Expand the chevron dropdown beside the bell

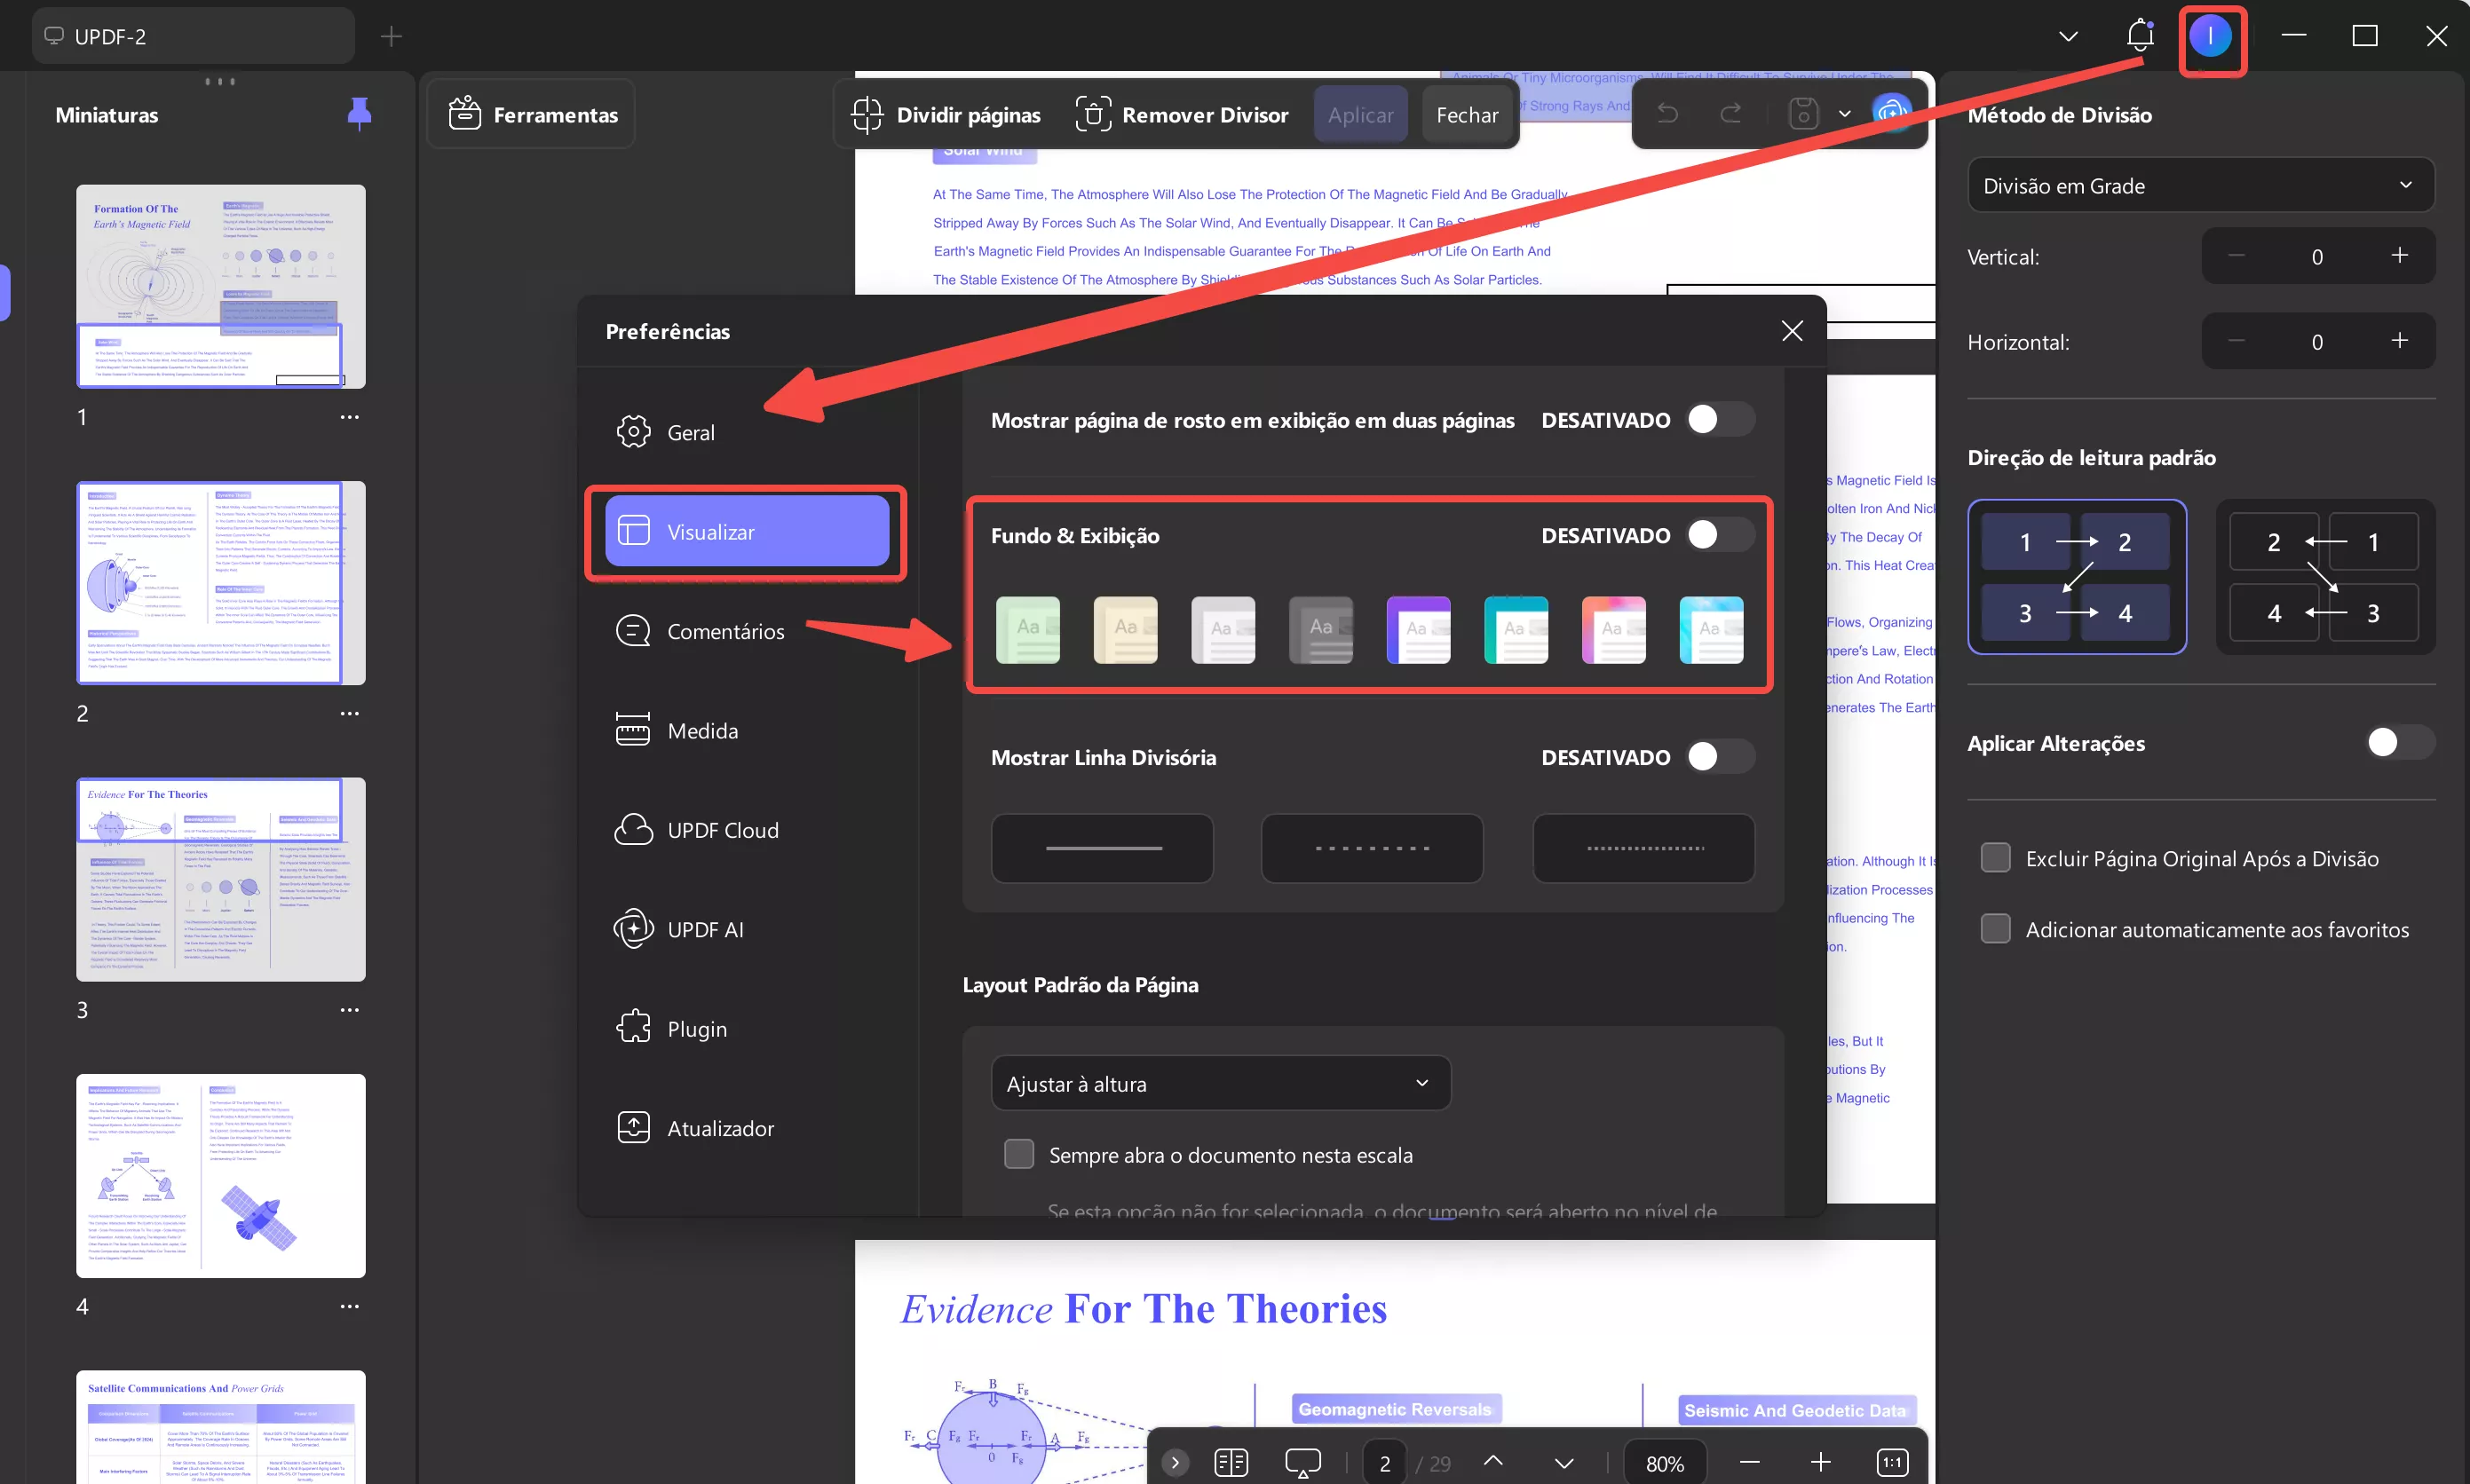point(2069,36)
